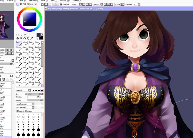Select the Copic 2 marker tool
The width and height of the screenshot is (193, 138).
point(38,83)
